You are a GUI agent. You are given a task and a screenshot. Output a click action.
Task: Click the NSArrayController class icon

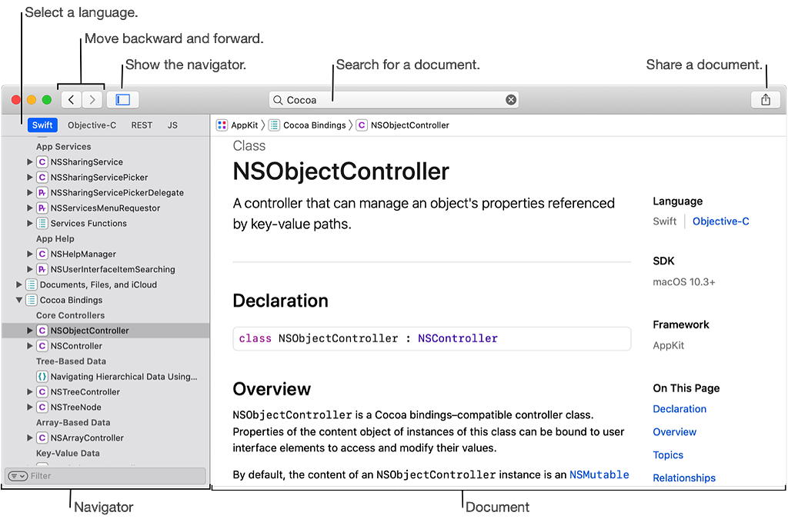(x=42, y=438)
